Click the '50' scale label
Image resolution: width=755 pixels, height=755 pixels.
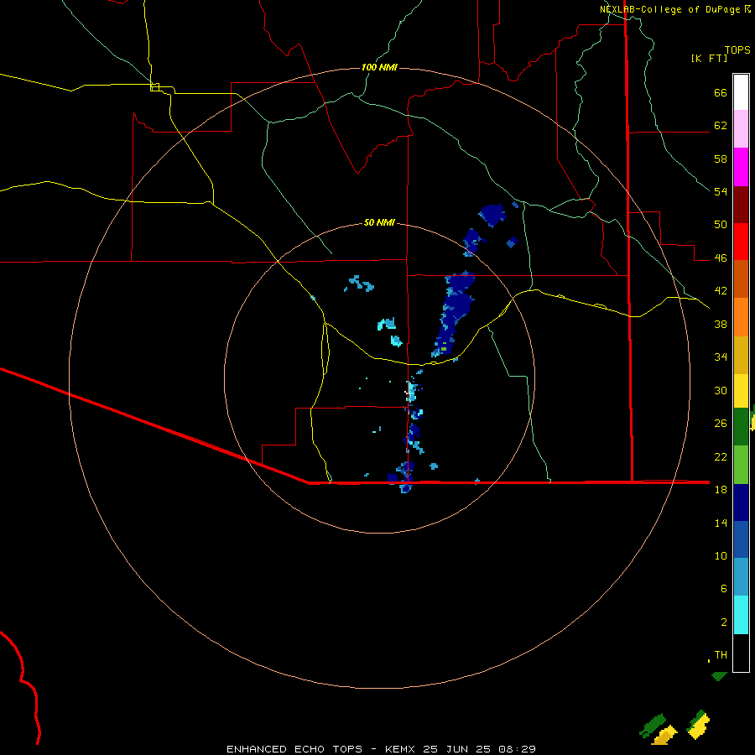[721, 225]
